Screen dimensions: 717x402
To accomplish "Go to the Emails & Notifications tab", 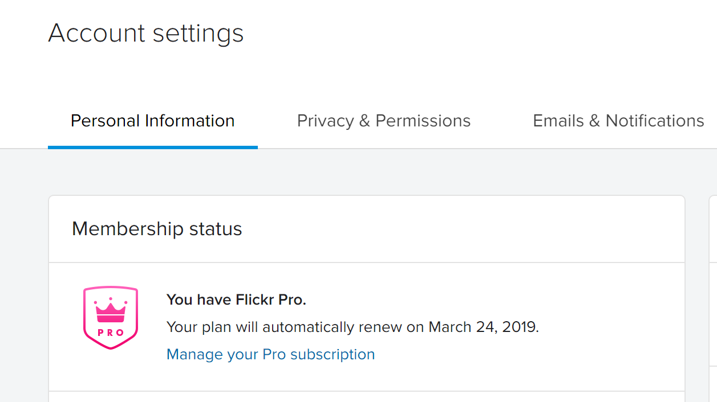I will (x=618, y=121).
